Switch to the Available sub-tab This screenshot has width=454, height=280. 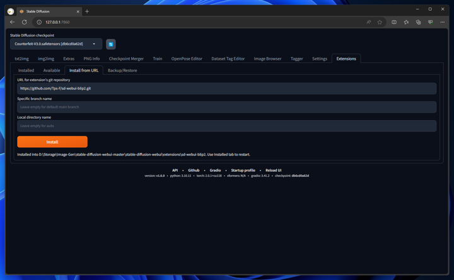(52, 70)
